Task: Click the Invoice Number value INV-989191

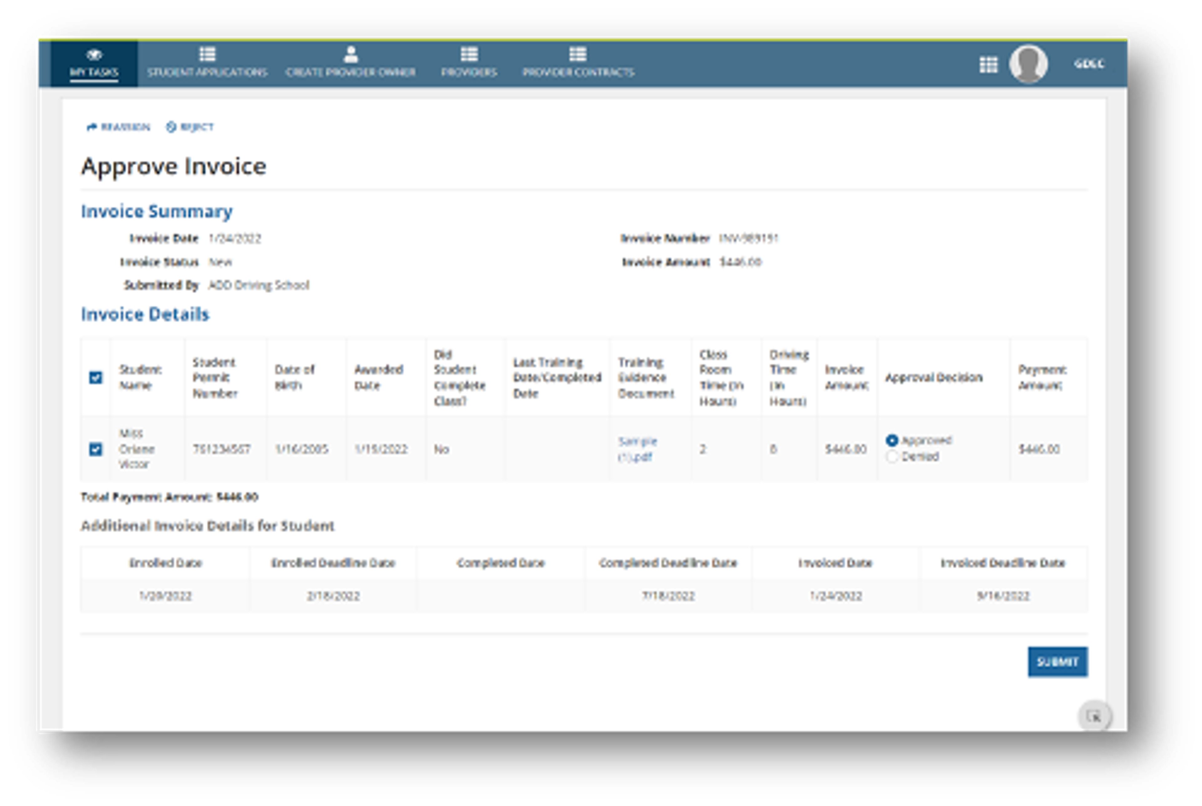Action: [x=748, y=238]
